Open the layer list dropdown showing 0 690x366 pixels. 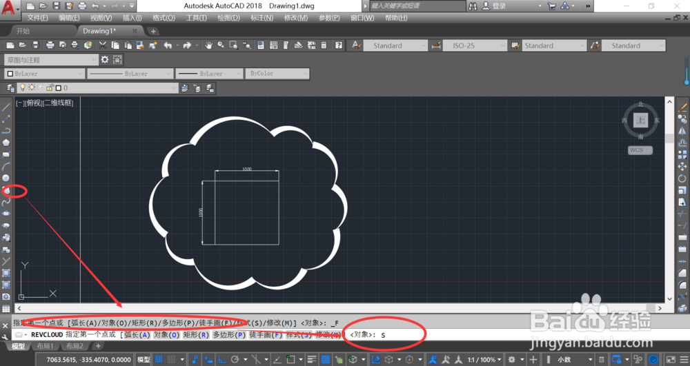pos(98,88)
